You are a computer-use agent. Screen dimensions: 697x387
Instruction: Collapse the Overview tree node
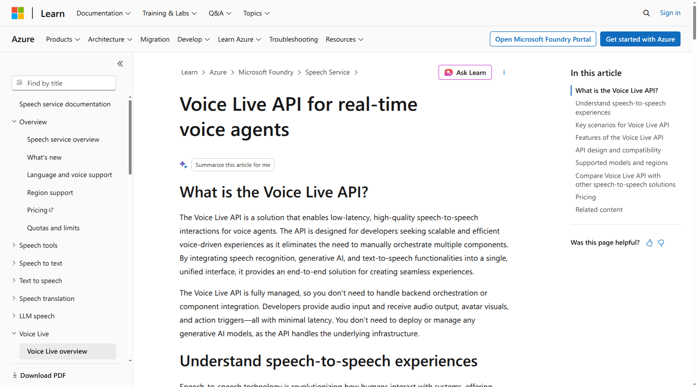coord(14,121)
